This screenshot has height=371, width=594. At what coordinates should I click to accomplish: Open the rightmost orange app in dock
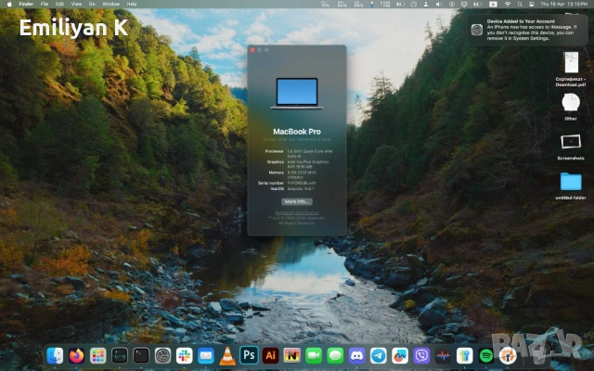(508, 356)
